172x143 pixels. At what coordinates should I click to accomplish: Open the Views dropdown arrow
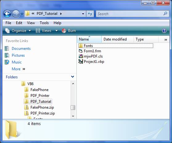point(56,31)
